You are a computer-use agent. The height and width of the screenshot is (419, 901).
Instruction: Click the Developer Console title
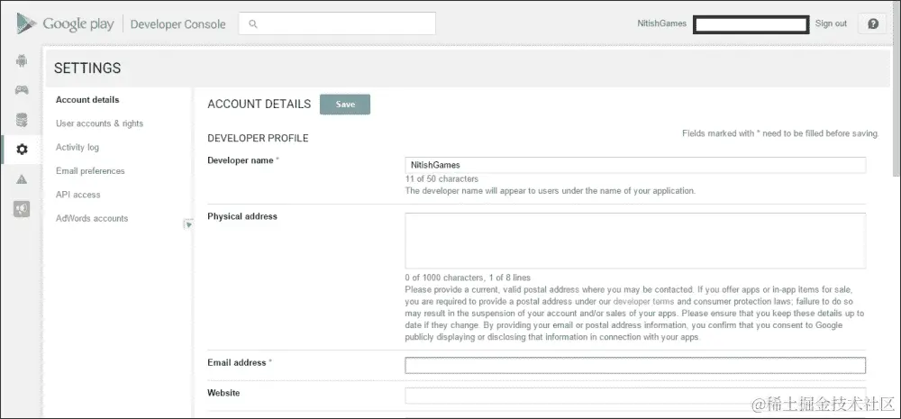pos(178,24)
